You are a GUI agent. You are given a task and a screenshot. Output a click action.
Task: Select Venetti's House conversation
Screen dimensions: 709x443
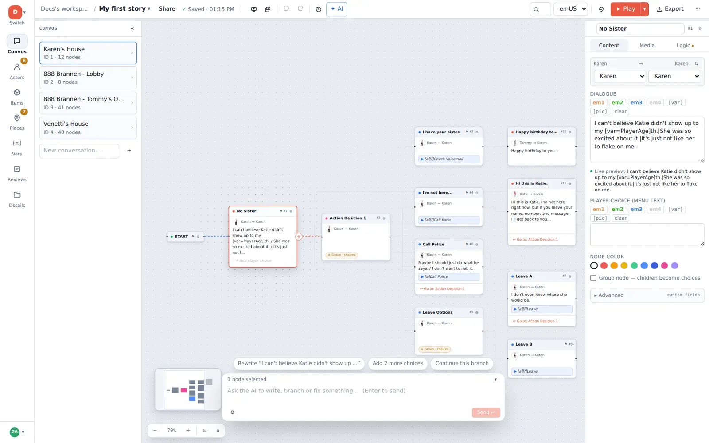click(88, 128)
